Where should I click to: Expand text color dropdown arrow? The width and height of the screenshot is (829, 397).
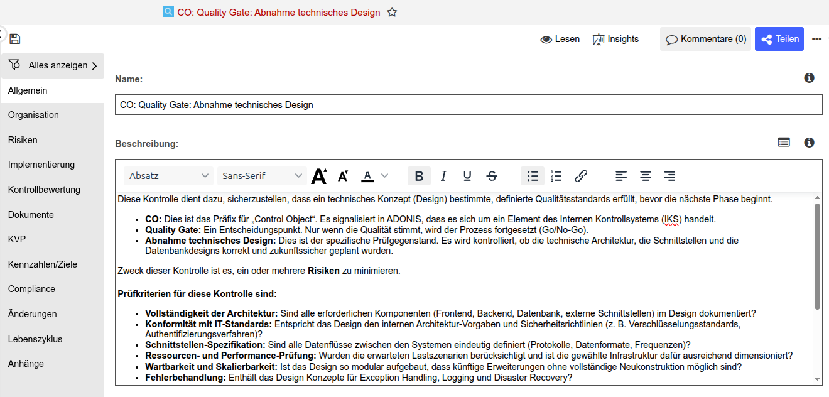385,176
